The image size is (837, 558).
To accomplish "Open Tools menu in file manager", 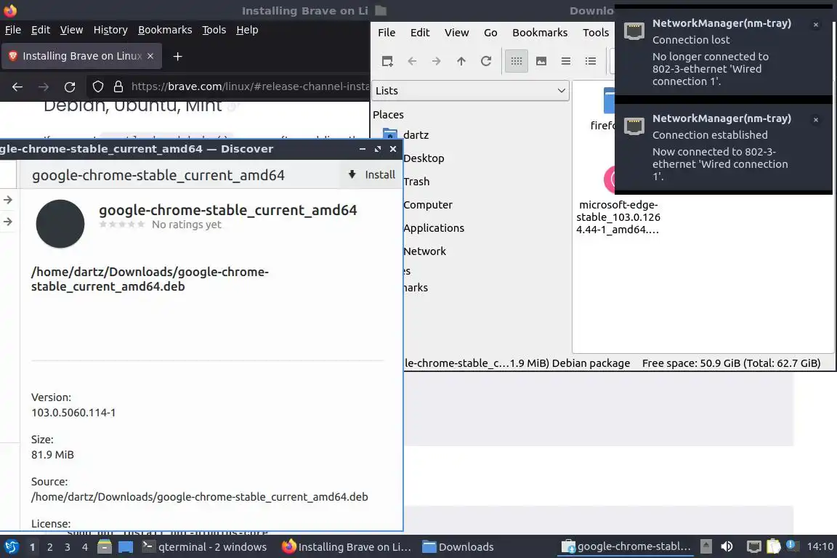I will (596, 33).
